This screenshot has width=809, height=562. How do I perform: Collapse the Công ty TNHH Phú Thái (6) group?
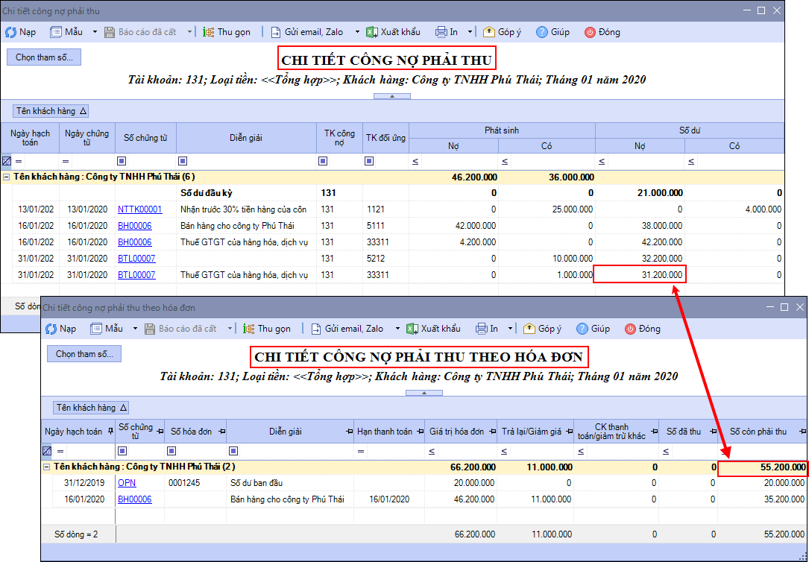tap(7, 177)
